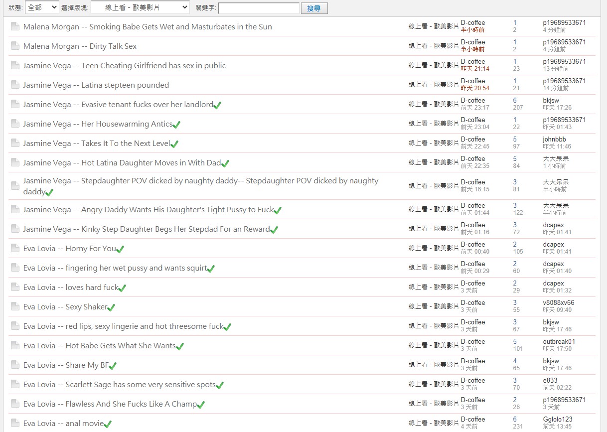Open thread 'Malena Morgan -- Dirty Talk Sex'

pyautogui.click(x=80, y=46)
